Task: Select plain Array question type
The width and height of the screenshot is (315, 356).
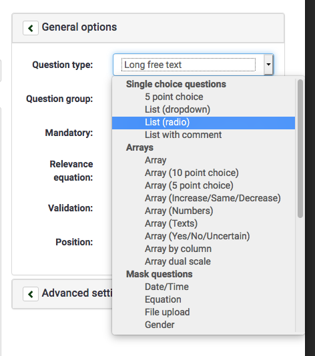Action: (155, 160)
